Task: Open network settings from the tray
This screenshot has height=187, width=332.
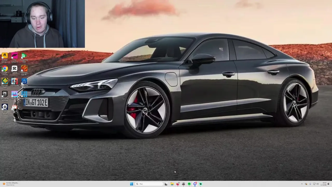Action: (x=314, y=184)
